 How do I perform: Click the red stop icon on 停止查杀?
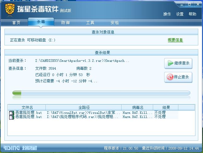170,77
